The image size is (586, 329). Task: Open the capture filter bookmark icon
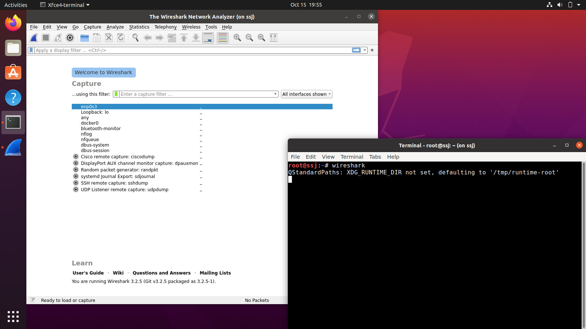[116, 94]
